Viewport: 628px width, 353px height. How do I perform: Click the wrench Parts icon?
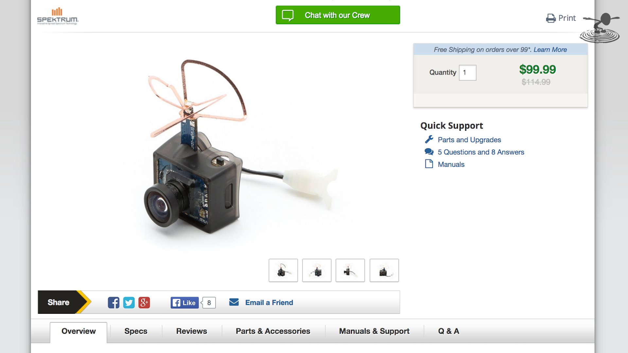(x=429, y=140)
